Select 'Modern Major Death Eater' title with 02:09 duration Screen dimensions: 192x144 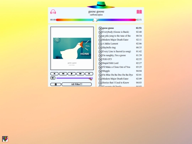tap(115, 79)
